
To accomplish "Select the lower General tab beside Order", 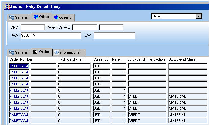I will pos(19,52).
